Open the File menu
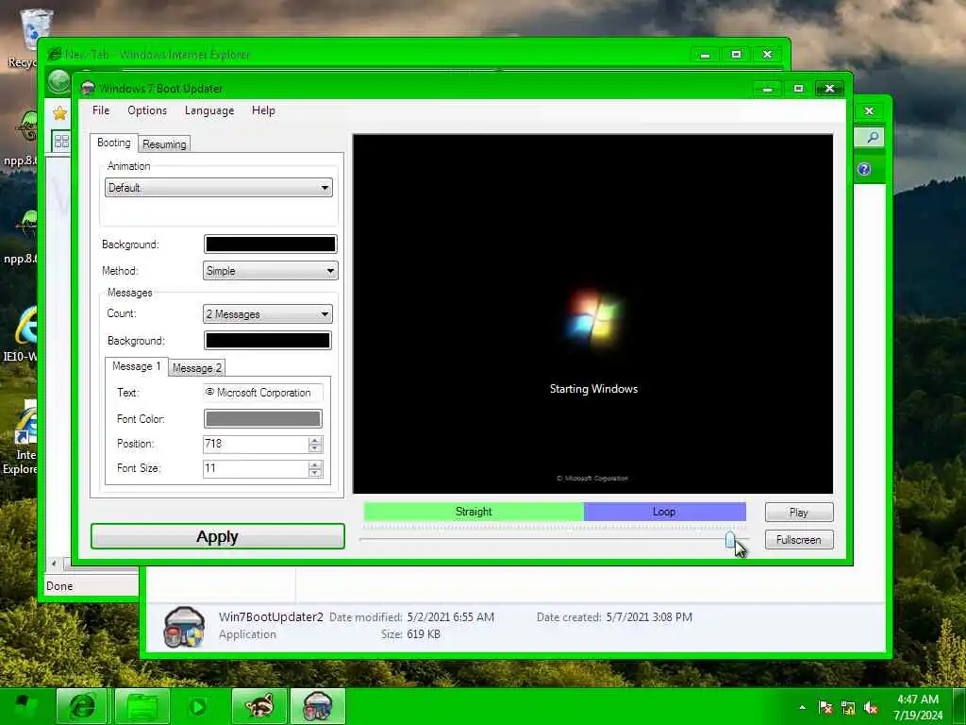The width and height of the screenshot is (966, 725). click(100, 110)
